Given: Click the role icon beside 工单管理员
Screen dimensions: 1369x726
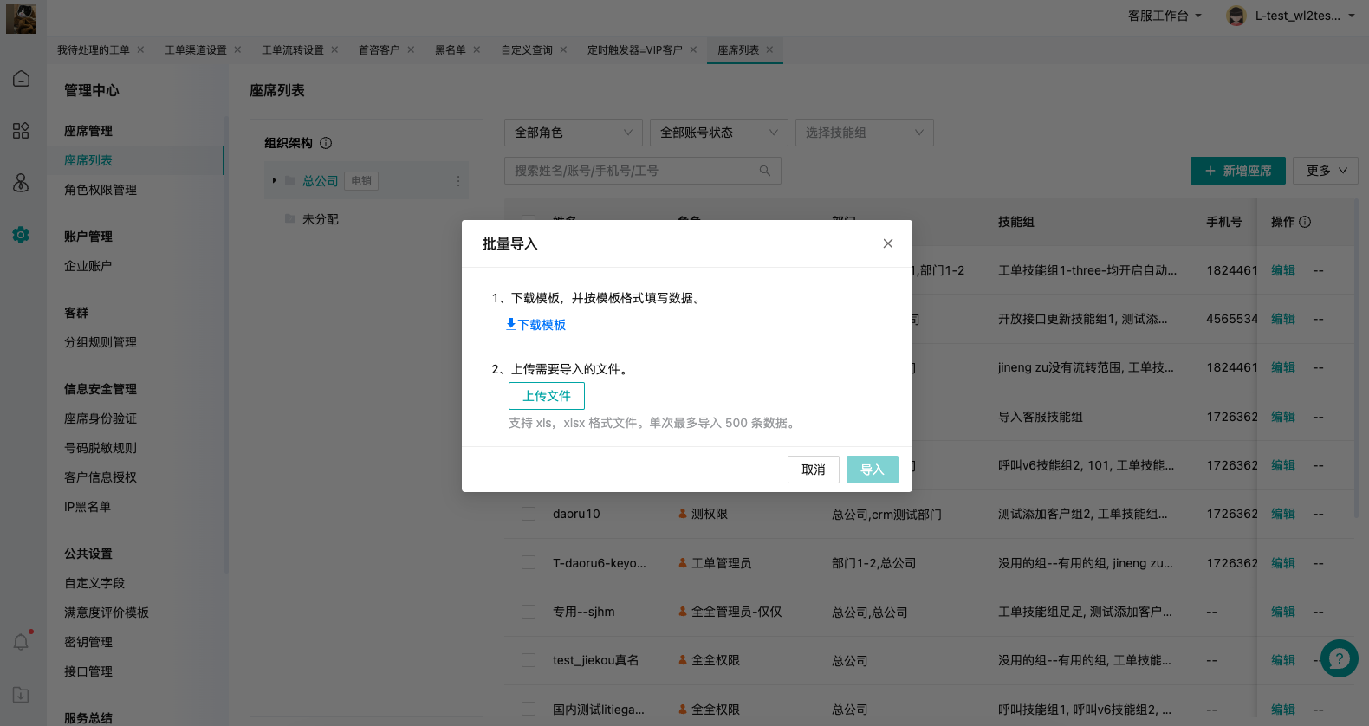Looking at the screenshot, I should point(683,563).
